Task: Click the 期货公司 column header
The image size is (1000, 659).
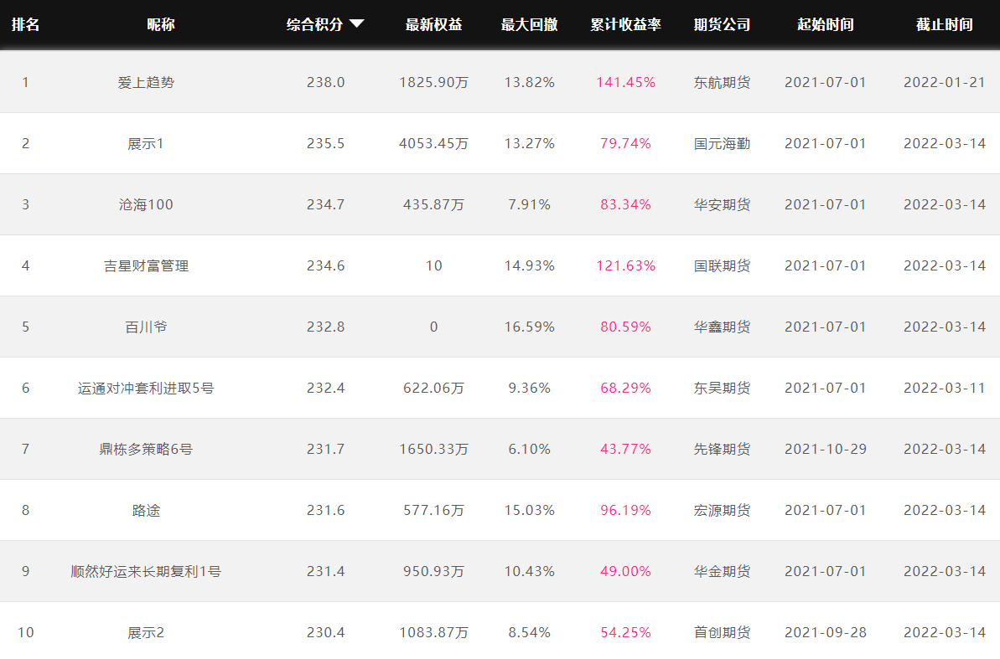Action: 722,24
